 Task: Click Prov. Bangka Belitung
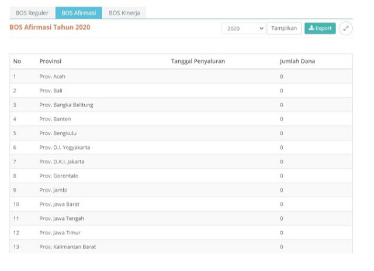click(66, 105)
